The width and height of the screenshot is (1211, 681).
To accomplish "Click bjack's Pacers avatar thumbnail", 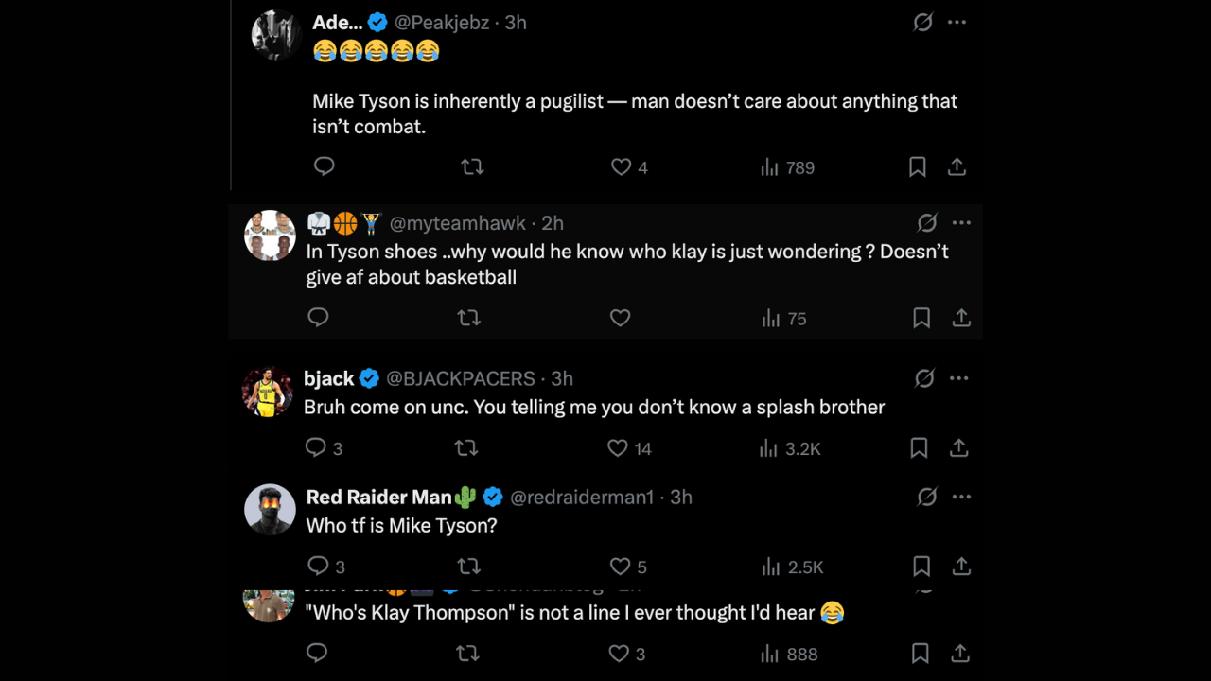I will (x=268, y=391).
